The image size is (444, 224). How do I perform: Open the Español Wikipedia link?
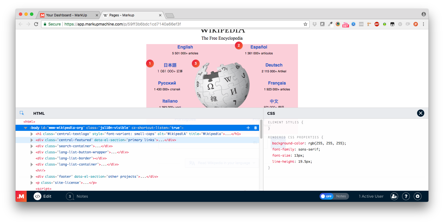(x=259, y=47)
